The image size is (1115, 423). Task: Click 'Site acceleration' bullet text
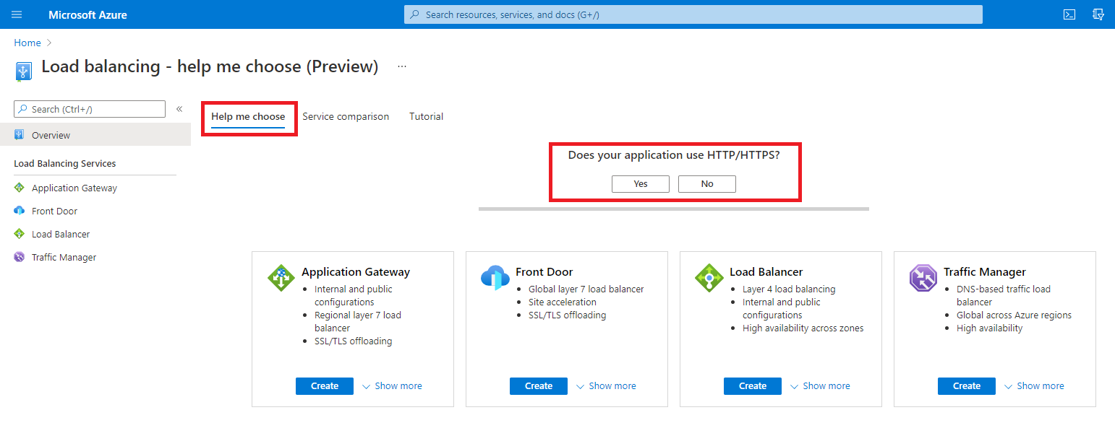tap(563, 302)
